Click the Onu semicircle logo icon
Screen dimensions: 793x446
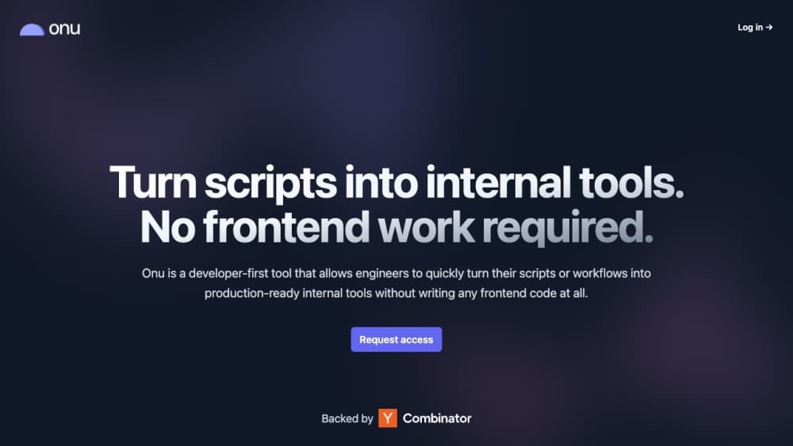coord(32,30)
